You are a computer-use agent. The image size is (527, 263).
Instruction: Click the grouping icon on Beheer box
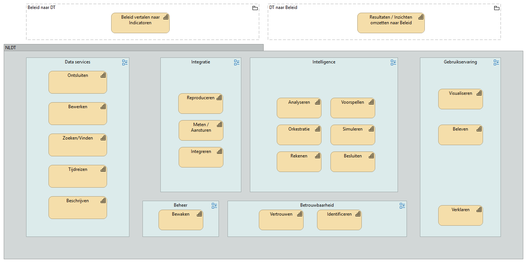[214, 206]
